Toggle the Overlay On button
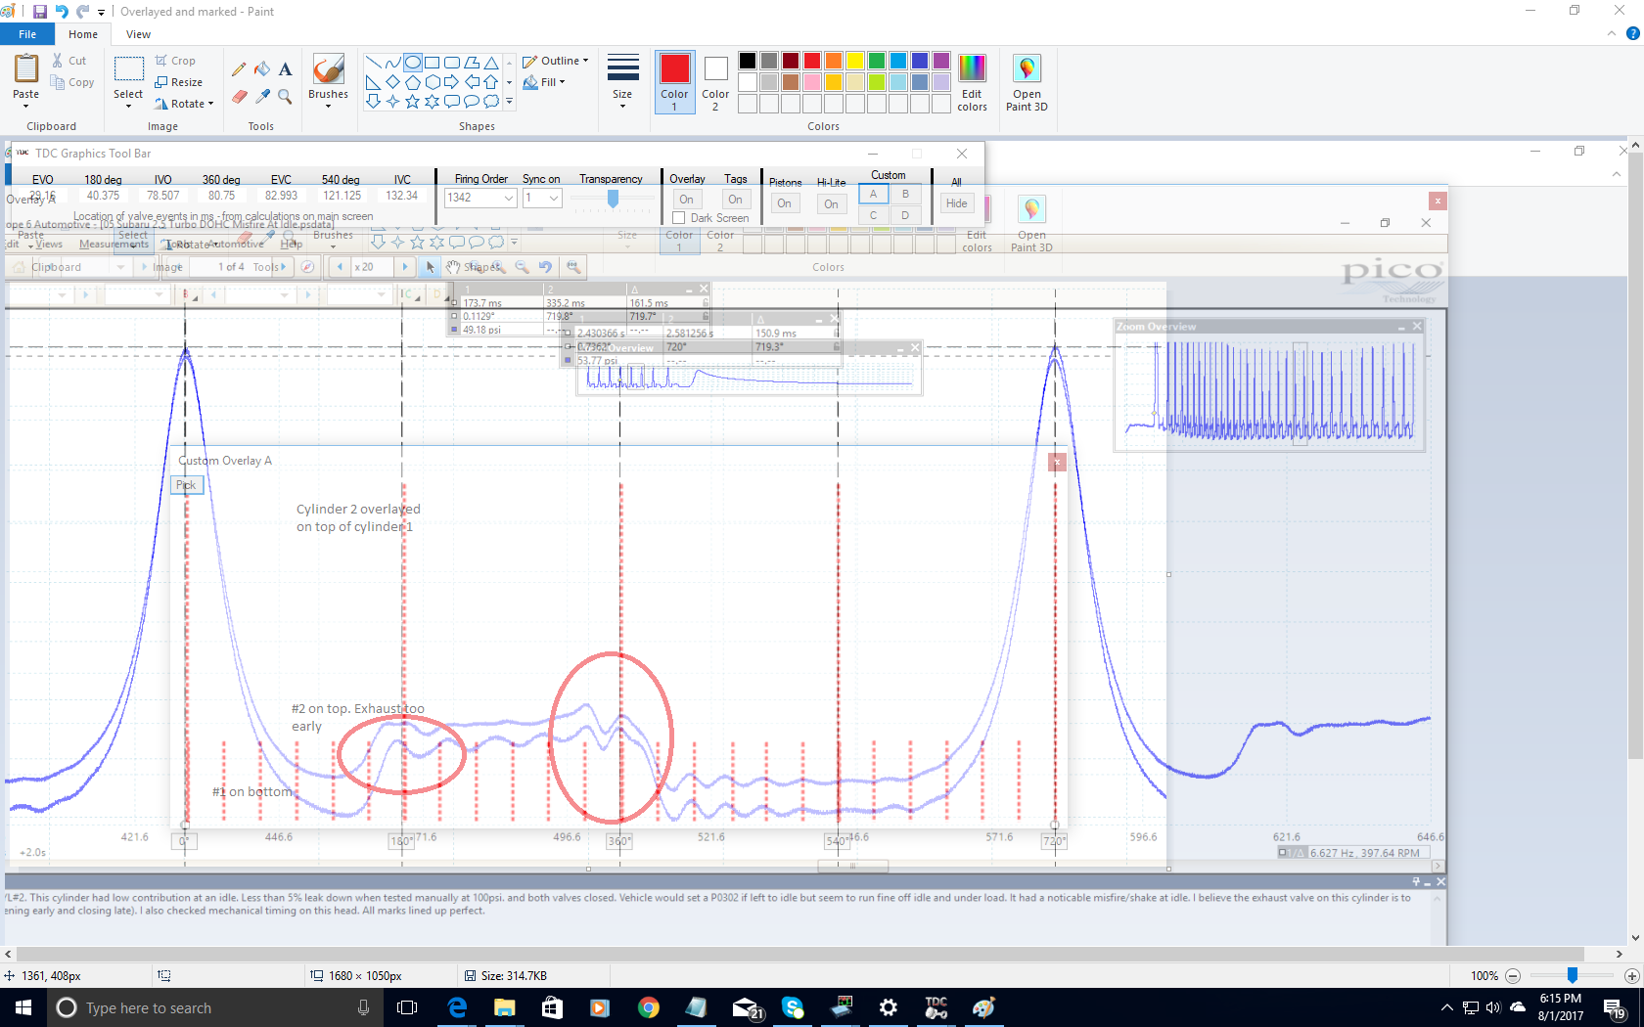Image resolution: width=1644 pixels, height=1027 pixels. pos(687,200)
